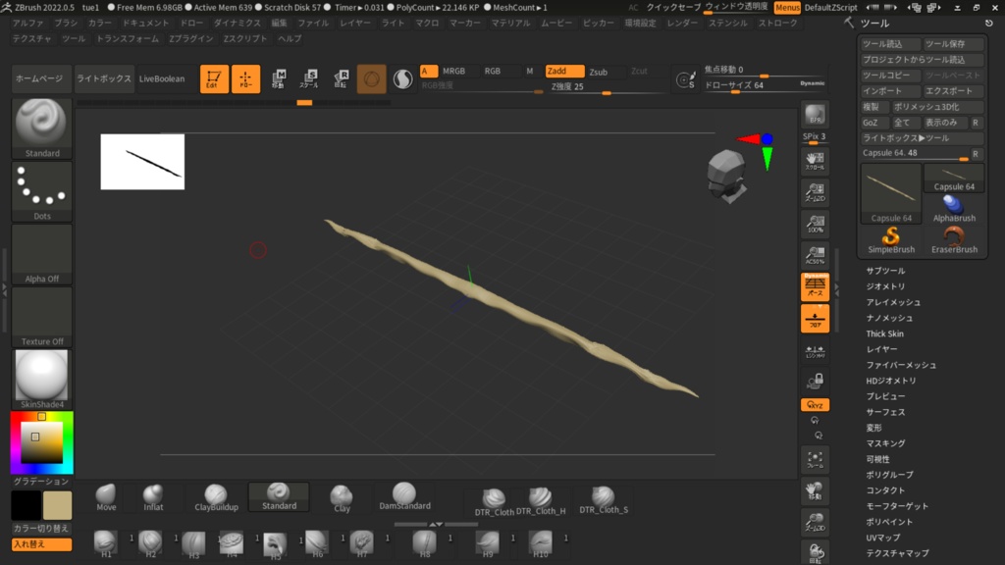Choose the SimpleBrush tool
The width and height of the screenshot is (1005, 565).
891,239
